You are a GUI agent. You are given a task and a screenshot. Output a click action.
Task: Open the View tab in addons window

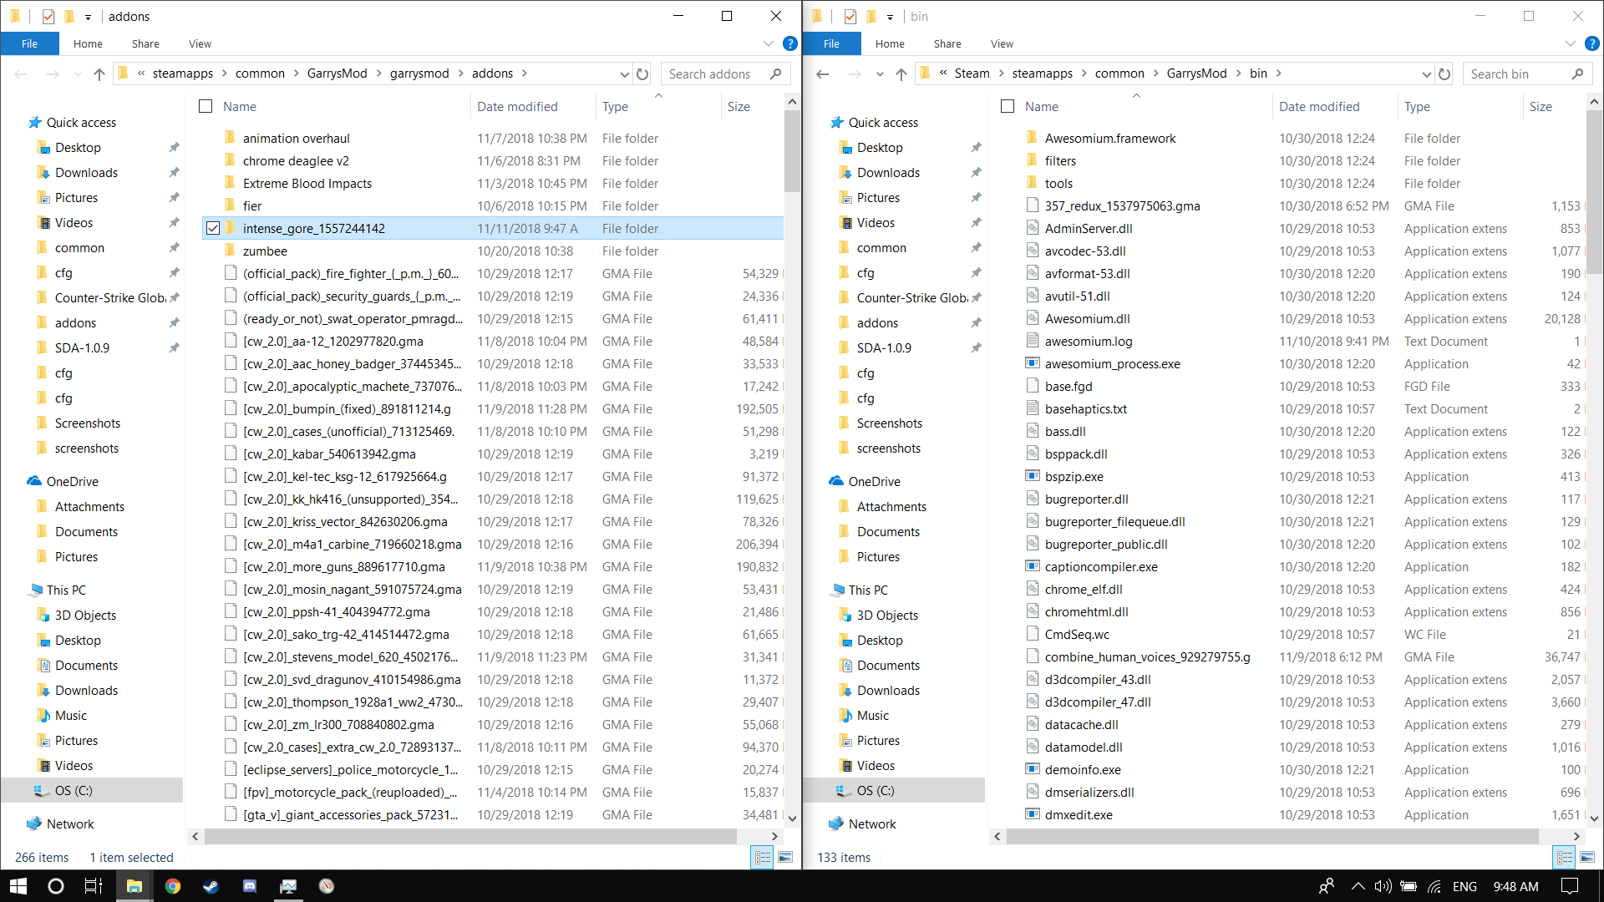tap(200, 43)
